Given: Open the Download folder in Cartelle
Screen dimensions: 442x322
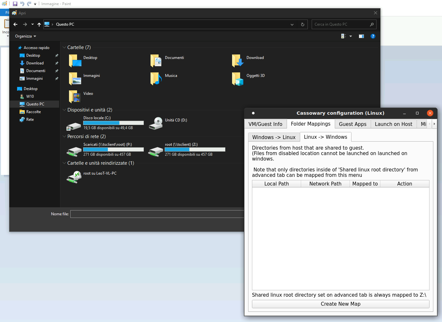Looking at the screenshot, I should coord(248,61).
